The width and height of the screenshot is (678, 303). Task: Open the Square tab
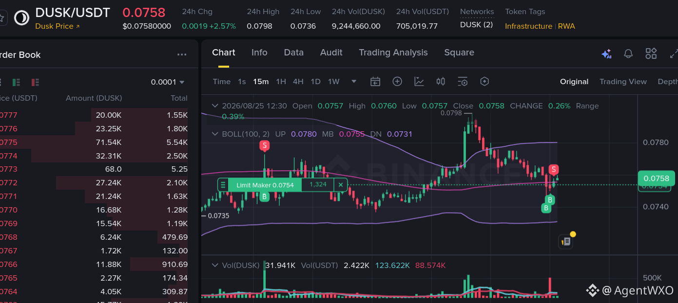pos(459,53)
